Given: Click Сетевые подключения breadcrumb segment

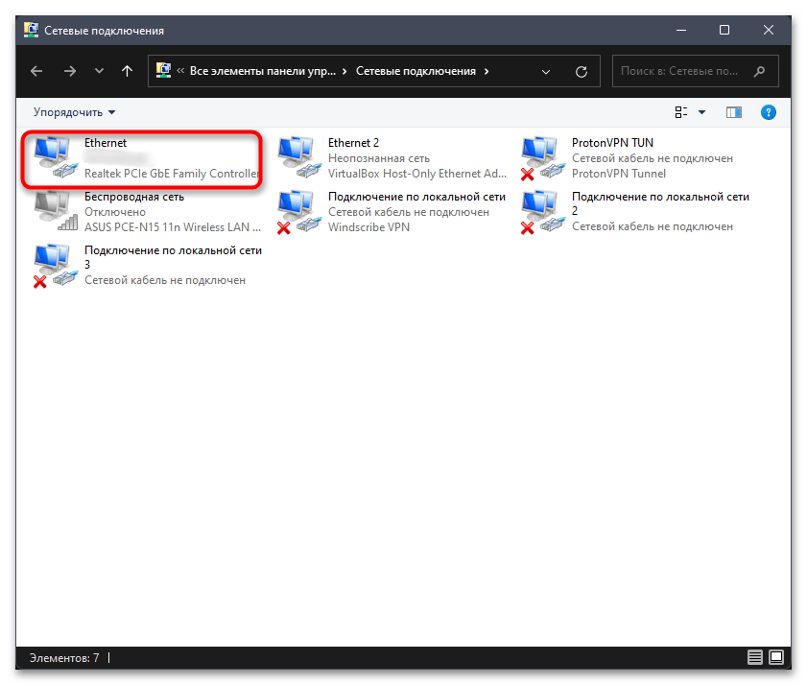Looking at the screenshot, I should point(415,71).
